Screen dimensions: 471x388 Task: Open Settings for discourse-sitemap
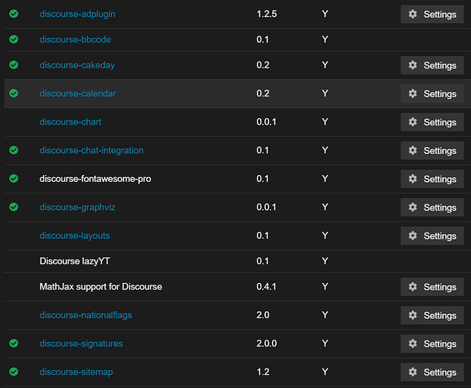pos(432,372)
